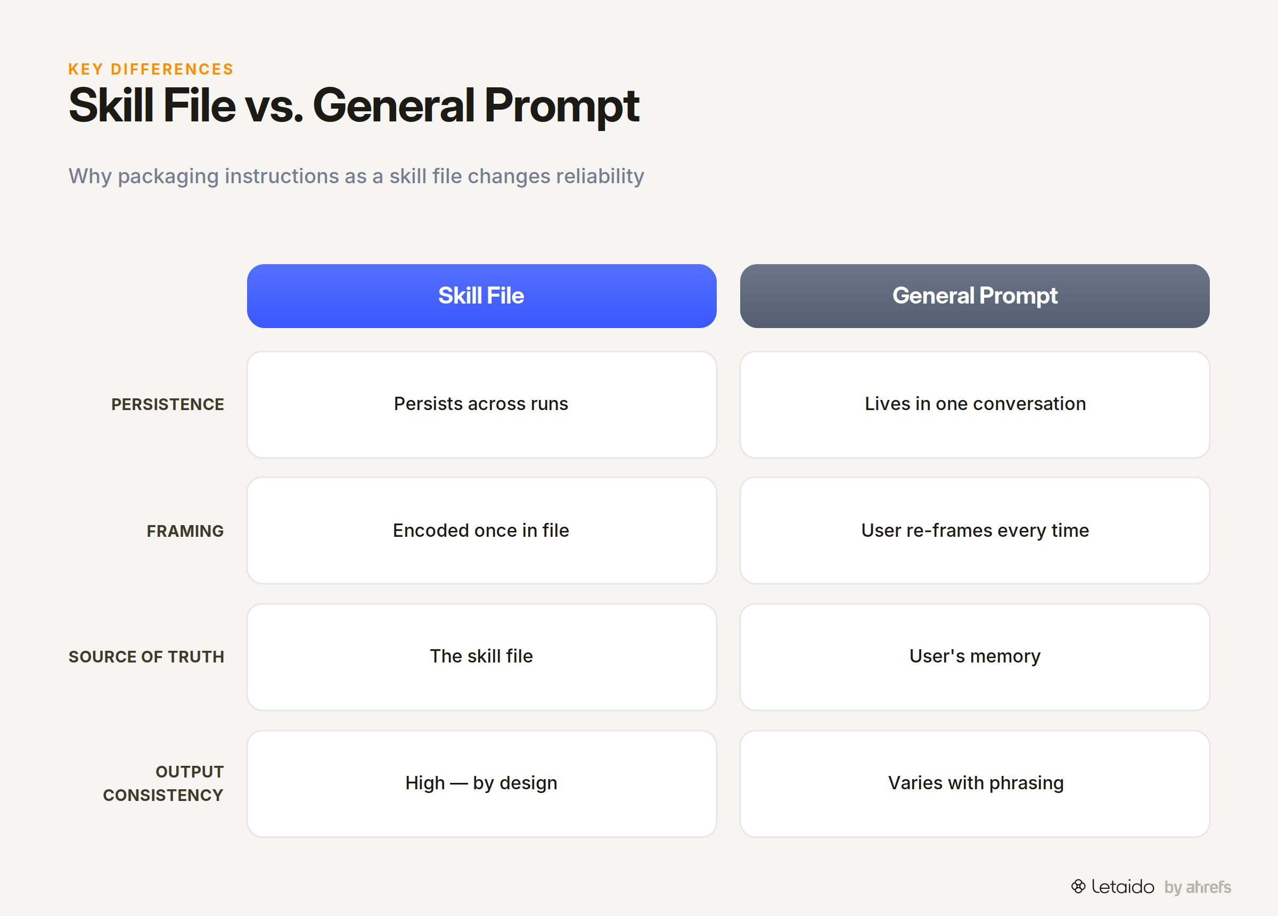Click the "User's memory" card
Viewport: 1278px width, 916px height.
[974, 657]
